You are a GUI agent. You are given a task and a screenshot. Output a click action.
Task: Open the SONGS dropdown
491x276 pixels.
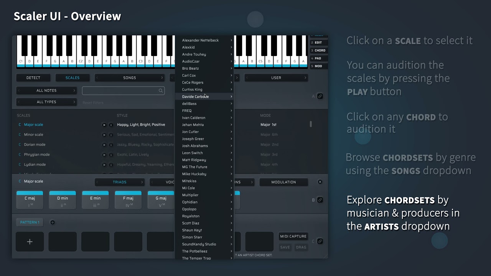click(x=130, y=78)
